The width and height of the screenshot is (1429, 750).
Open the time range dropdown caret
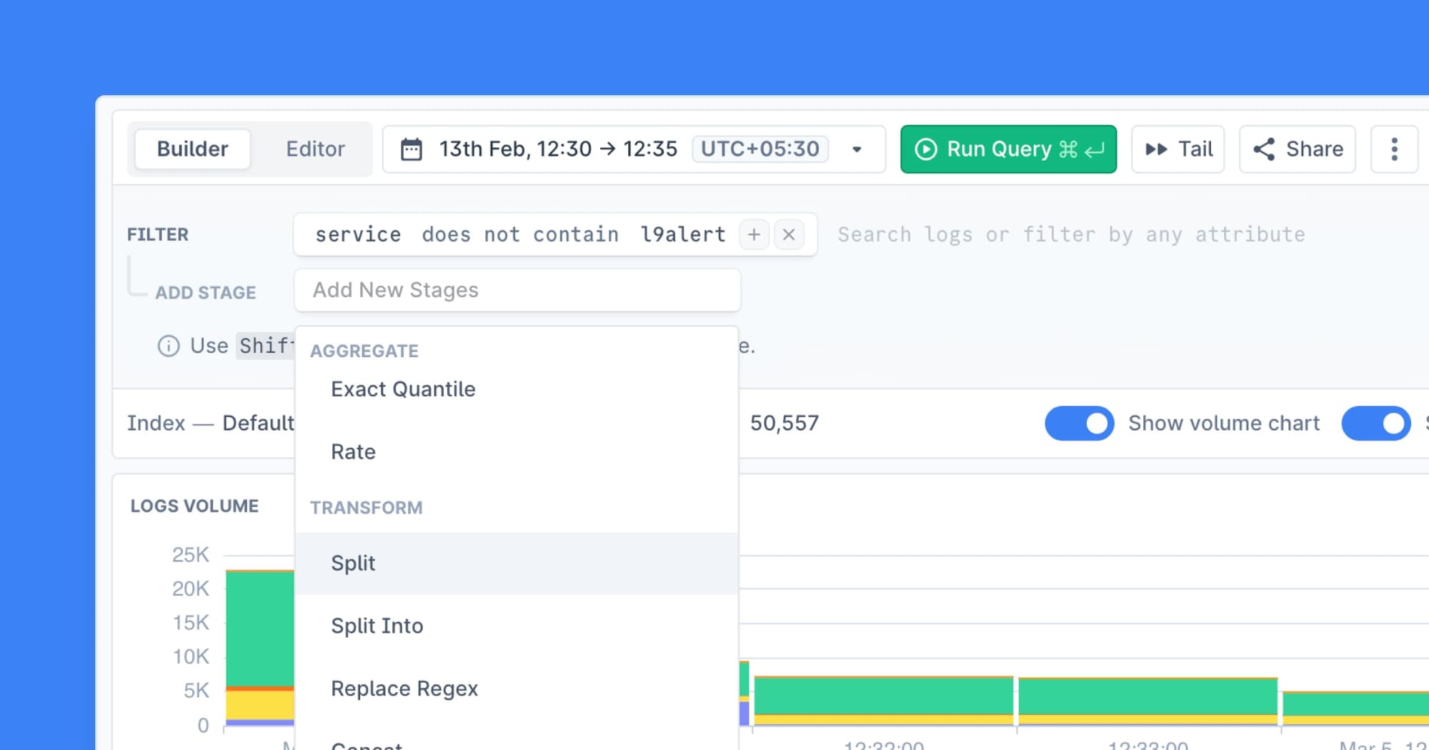pos(856,149)
